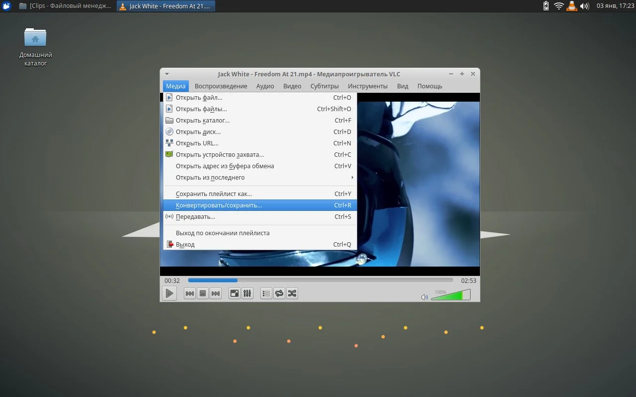Screen dimensions: 636x397
Task: Adjust the green volume slider
Action: point(450,296)
